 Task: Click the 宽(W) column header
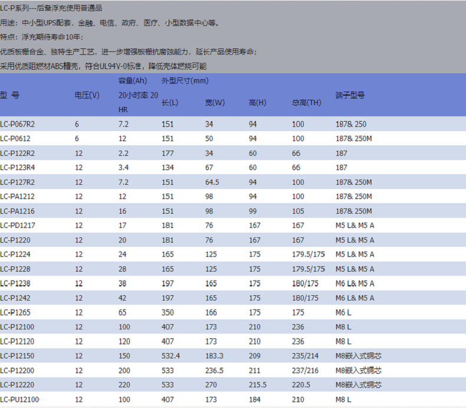click(215, 103)
